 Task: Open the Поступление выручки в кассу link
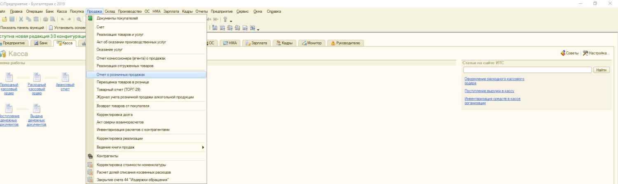click(483, 91)
